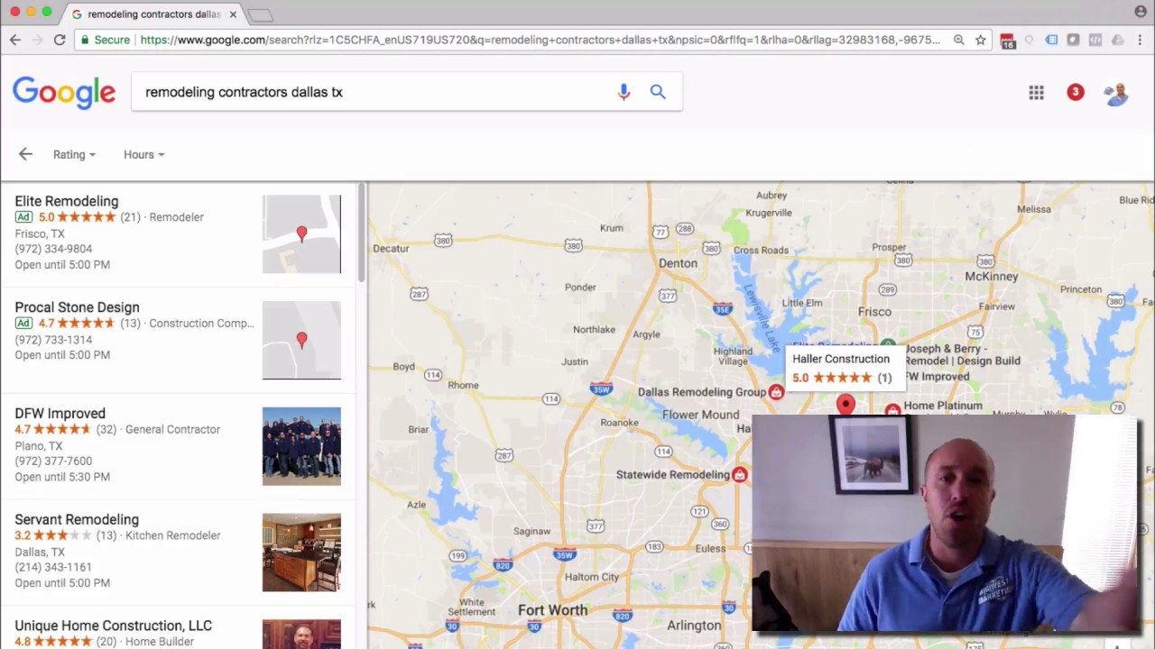Click the results list scrollbar
Image resolution: width=1155 pixels, height=649 pixels.
(361, 233)
